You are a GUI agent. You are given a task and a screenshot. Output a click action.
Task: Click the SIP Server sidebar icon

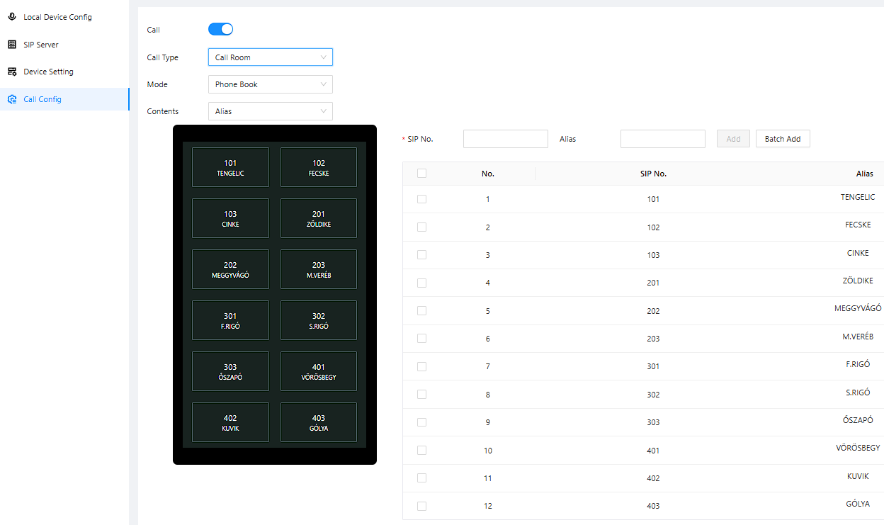click(12, 45)
